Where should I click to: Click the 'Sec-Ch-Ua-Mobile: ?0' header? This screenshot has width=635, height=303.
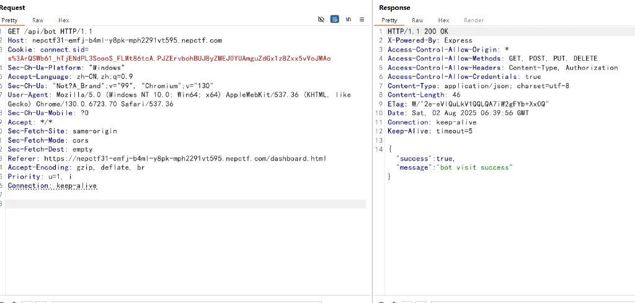pyautogui.click(x=48, y=113)
